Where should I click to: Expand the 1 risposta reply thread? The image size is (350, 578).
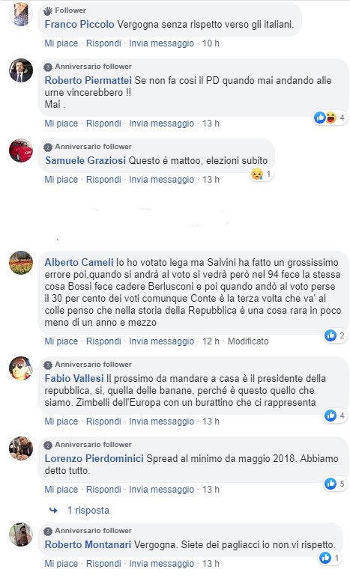click(x=88, y=510)
